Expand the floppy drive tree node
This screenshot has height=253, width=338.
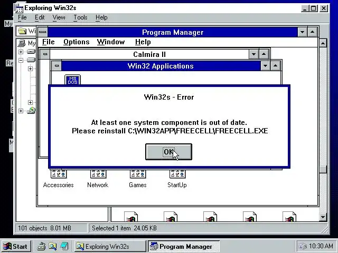(x=21, y=52)
